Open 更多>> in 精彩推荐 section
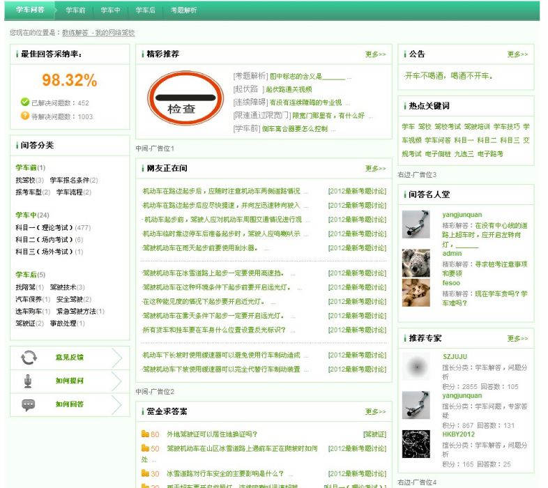 click(375, 54)
